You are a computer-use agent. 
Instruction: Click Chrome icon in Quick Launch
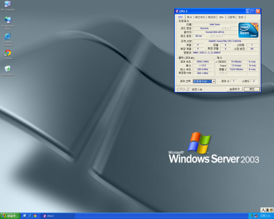pos(35,216)
